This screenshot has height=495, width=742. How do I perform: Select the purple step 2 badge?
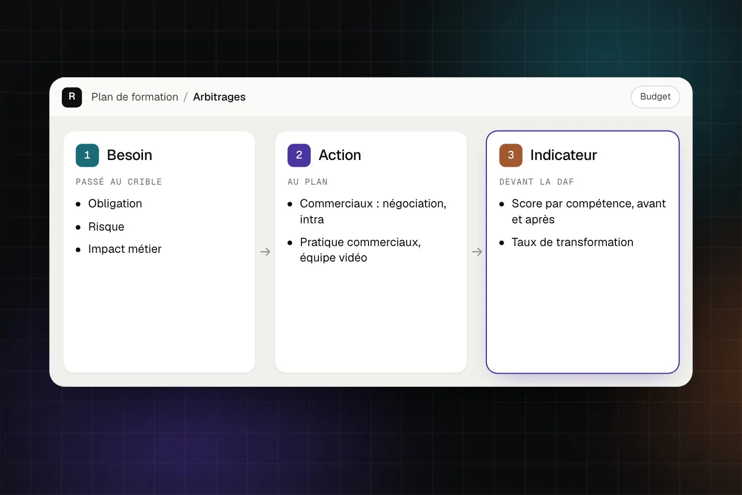(x=299, y=155)
